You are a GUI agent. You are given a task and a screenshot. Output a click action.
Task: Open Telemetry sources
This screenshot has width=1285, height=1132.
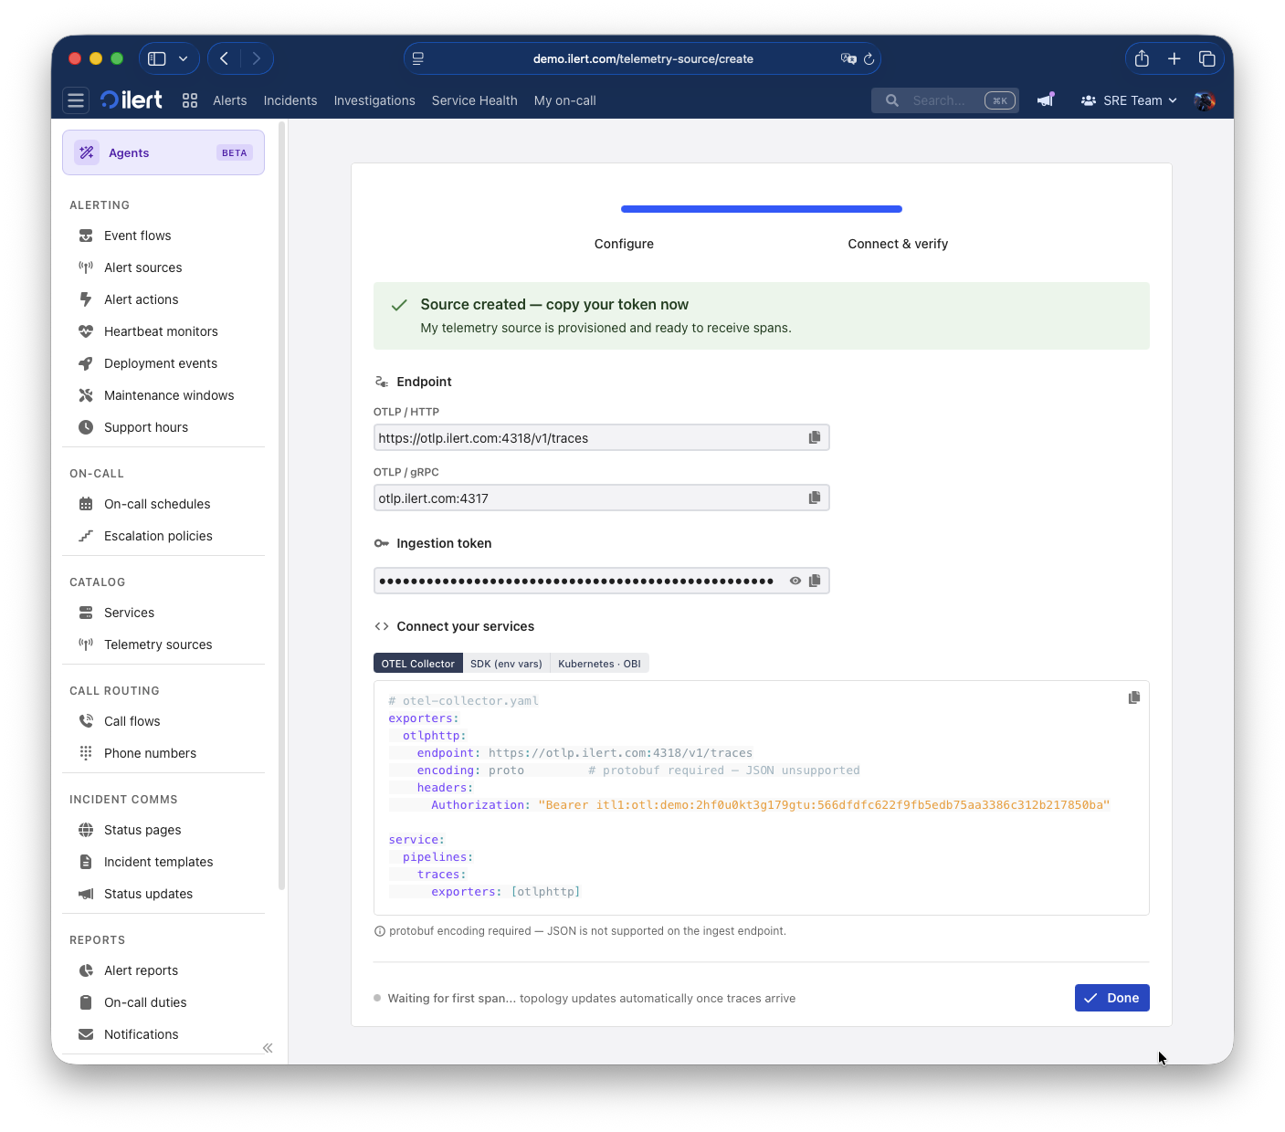pos(163,645)
